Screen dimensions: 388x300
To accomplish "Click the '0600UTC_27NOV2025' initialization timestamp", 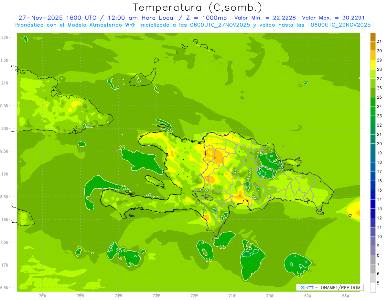I will (x=220, y=25).
